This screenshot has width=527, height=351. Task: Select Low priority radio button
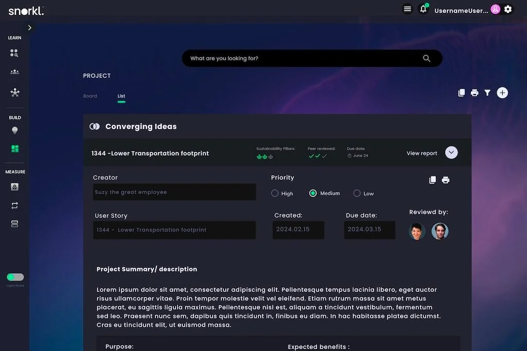click(x=357, y=194)
